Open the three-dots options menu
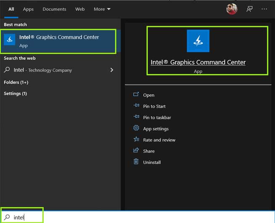This screenshot has width=275, height=223. (x=264, y=9)
